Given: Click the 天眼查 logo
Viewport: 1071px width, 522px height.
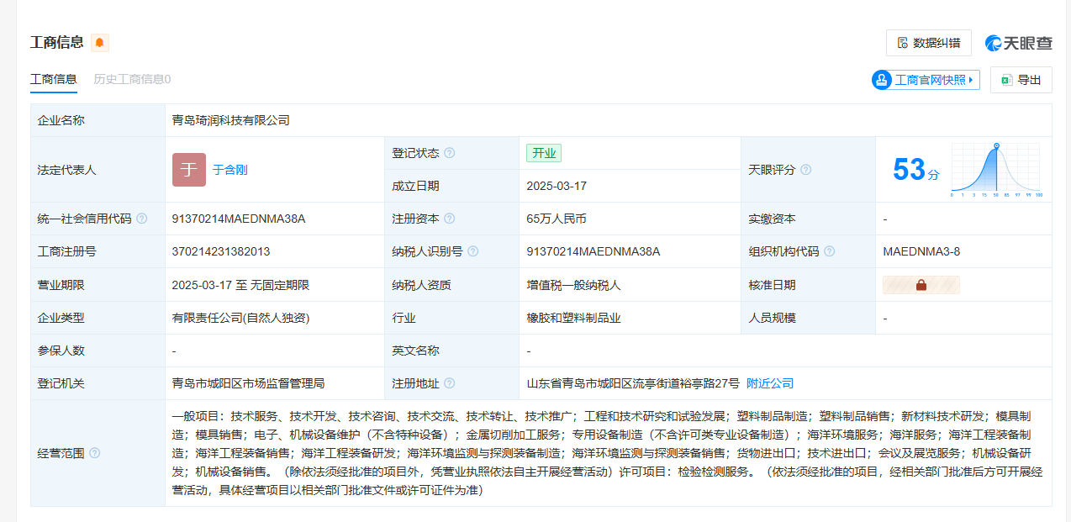Looking at the screenshot, I should click(x=1018, y=43).
